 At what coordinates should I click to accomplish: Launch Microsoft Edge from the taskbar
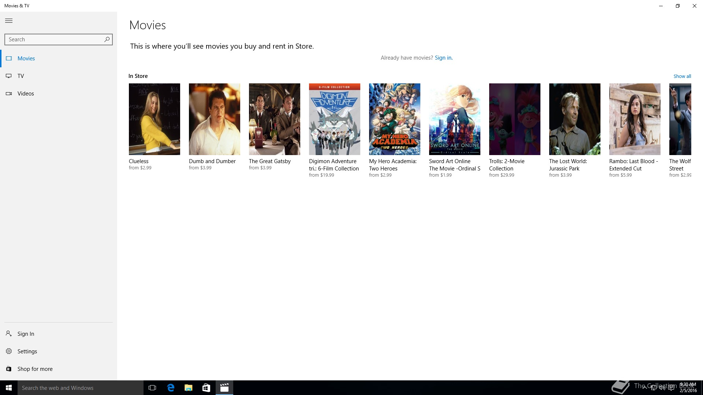click(x=171, y=388)
